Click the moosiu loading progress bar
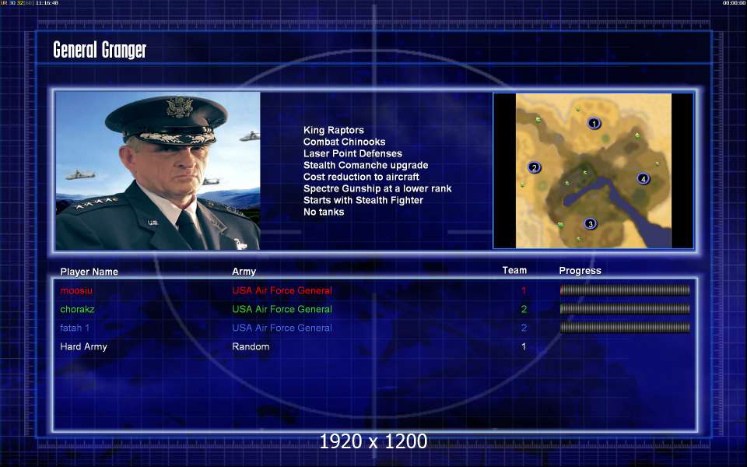Viewport: 747px width, 467px height. point(625,290)
